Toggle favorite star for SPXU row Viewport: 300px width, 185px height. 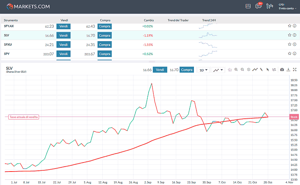(x=289, y=45)
